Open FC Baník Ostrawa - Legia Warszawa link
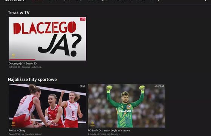Viewport: 211px width, 136px height. (x=109, y=130)
